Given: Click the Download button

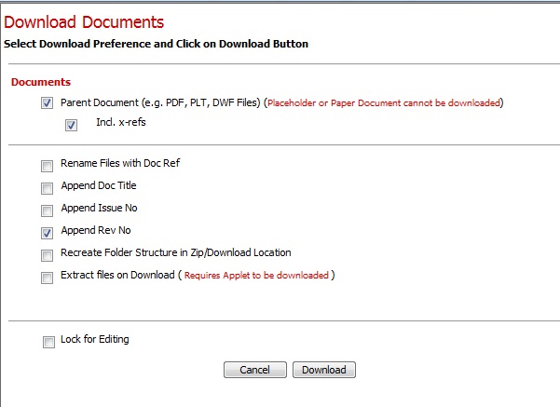Looking at the screenshot, I should (323, 370).
